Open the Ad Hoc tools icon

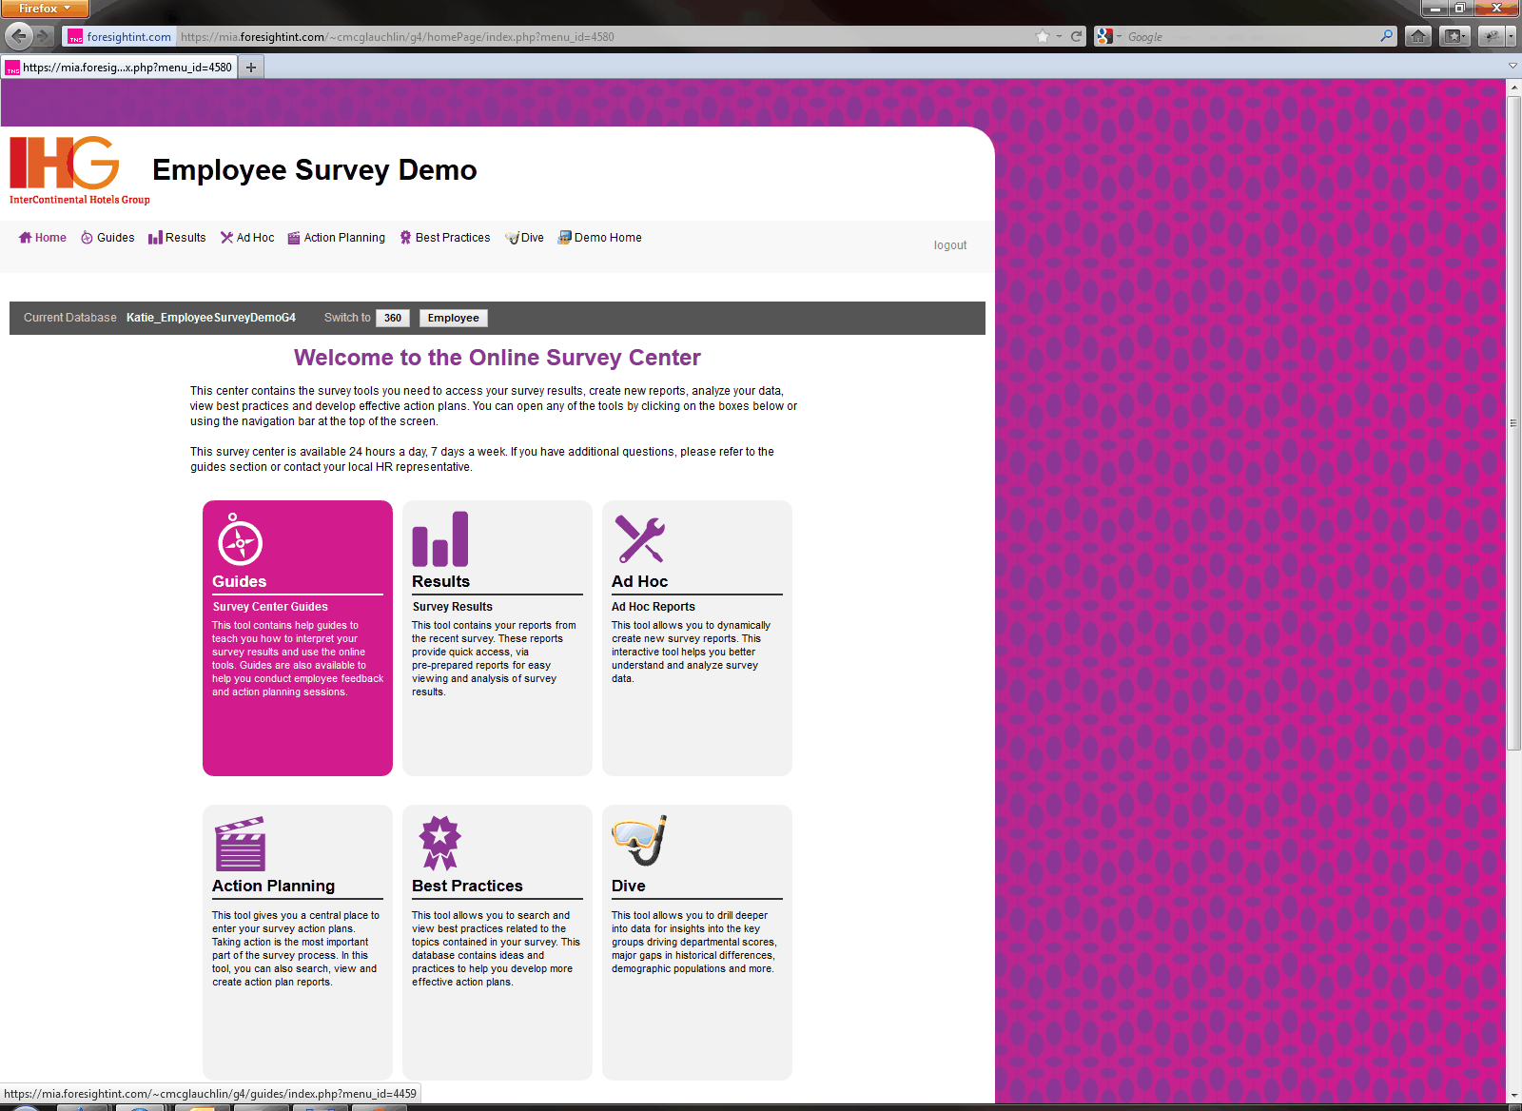[x=639, y=539]
